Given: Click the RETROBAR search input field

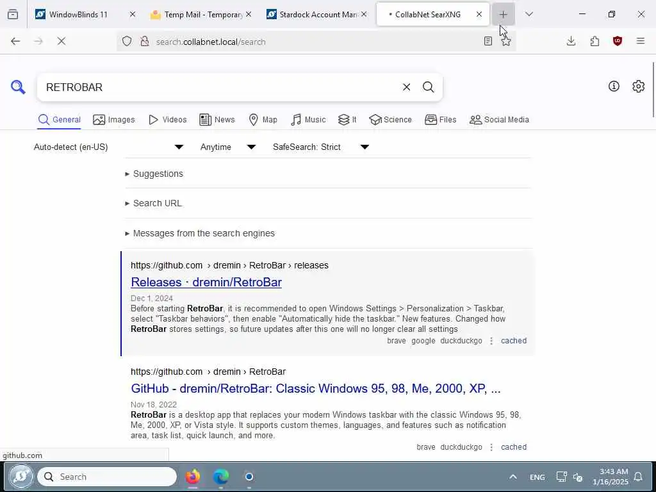Looking at the screenshot, I should pos(220,87).
